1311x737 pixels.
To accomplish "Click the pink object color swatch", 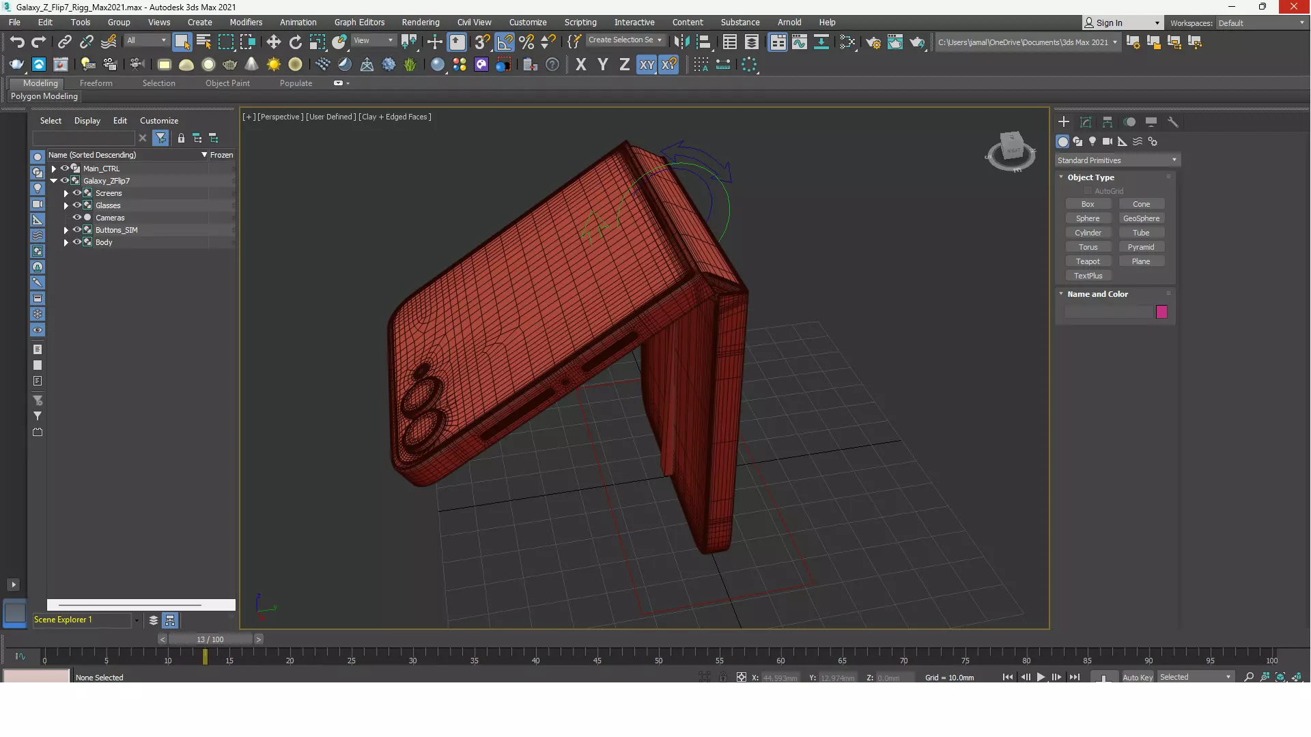I will click(1161, 312).
